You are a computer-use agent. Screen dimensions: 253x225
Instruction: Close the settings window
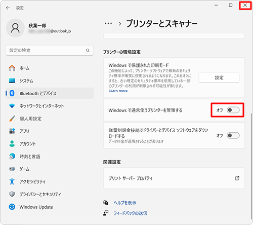click(x=245, y=6)
